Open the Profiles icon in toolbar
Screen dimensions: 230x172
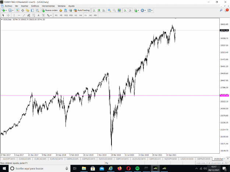tap(10, 10)
